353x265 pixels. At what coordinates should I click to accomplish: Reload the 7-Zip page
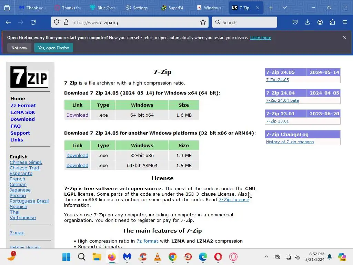point(33,22)
